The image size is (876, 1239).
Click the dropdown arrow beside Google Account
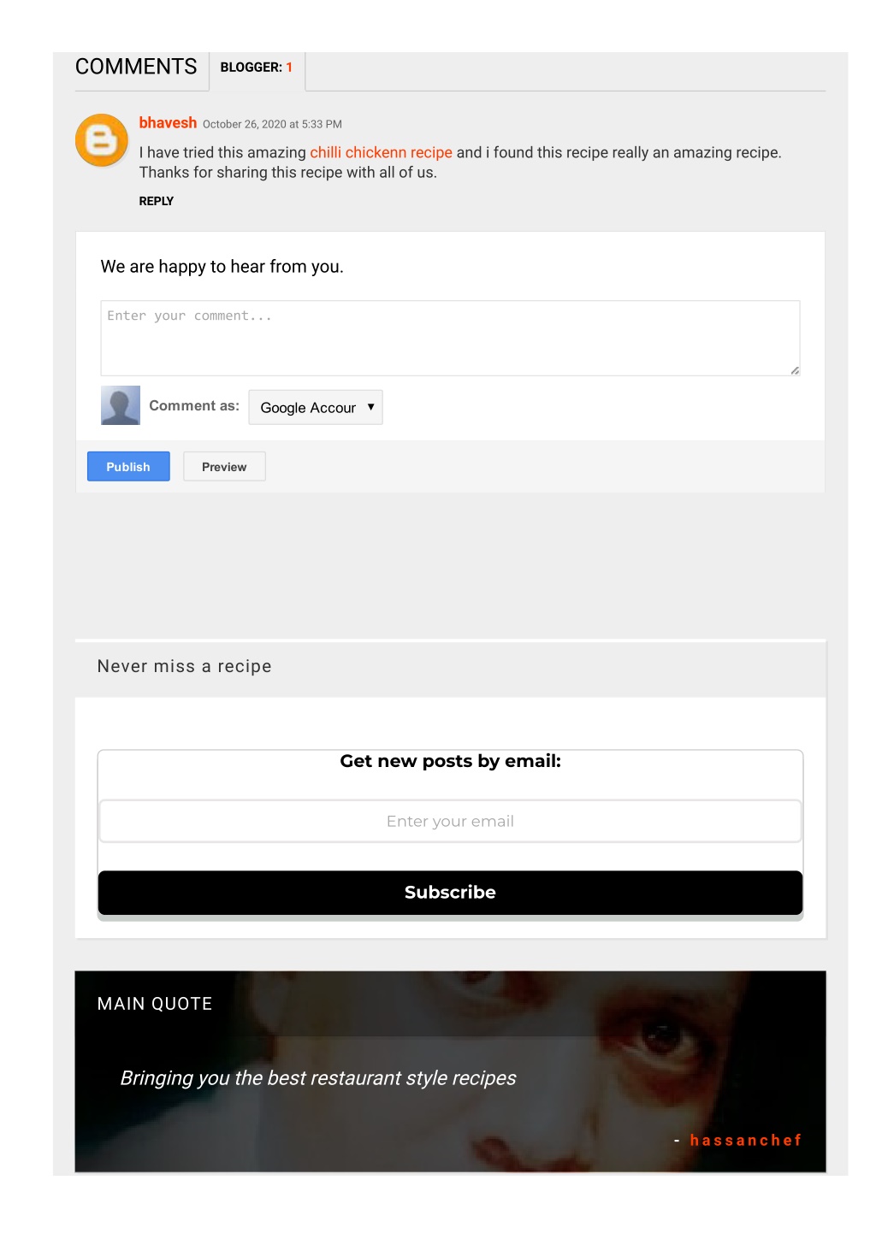(370, 407)
